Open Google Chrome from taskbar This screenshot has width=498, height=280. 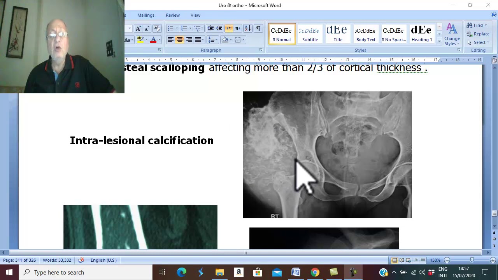tap(315, 272)
